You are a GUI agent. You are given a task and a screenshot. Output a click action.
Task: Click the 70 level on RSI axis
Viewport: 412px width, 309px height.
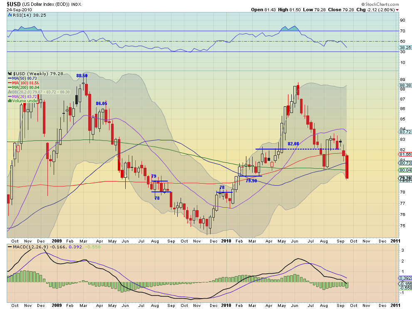point(402,31)
